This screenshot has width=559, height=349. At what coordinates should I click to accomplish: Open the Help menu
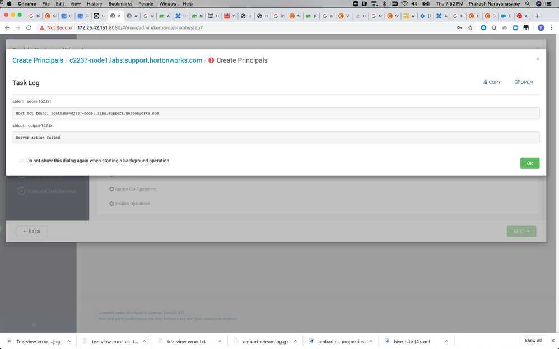click(x=188, y=3)
